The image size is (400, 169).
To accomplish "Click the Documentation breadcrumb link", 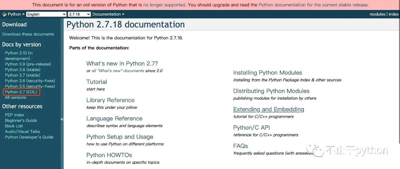I will (x=107, y=14).
